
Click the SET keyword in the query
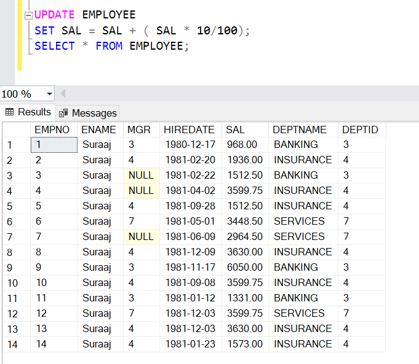[x=45, y=31]
